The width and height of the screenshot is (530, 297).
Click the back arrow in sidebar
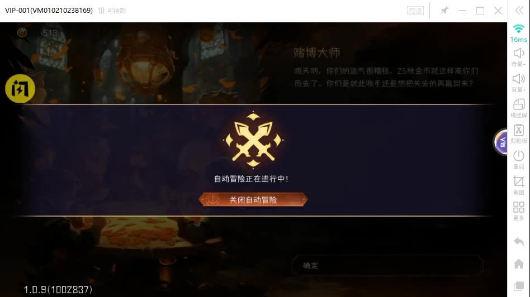tap(518, 242)
